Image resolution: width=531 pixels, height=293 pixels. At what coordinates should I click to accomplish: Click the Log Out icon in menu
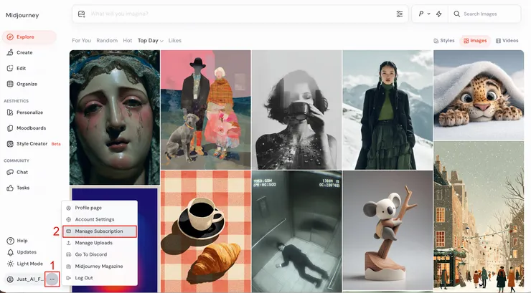click(x=68, y=278)
